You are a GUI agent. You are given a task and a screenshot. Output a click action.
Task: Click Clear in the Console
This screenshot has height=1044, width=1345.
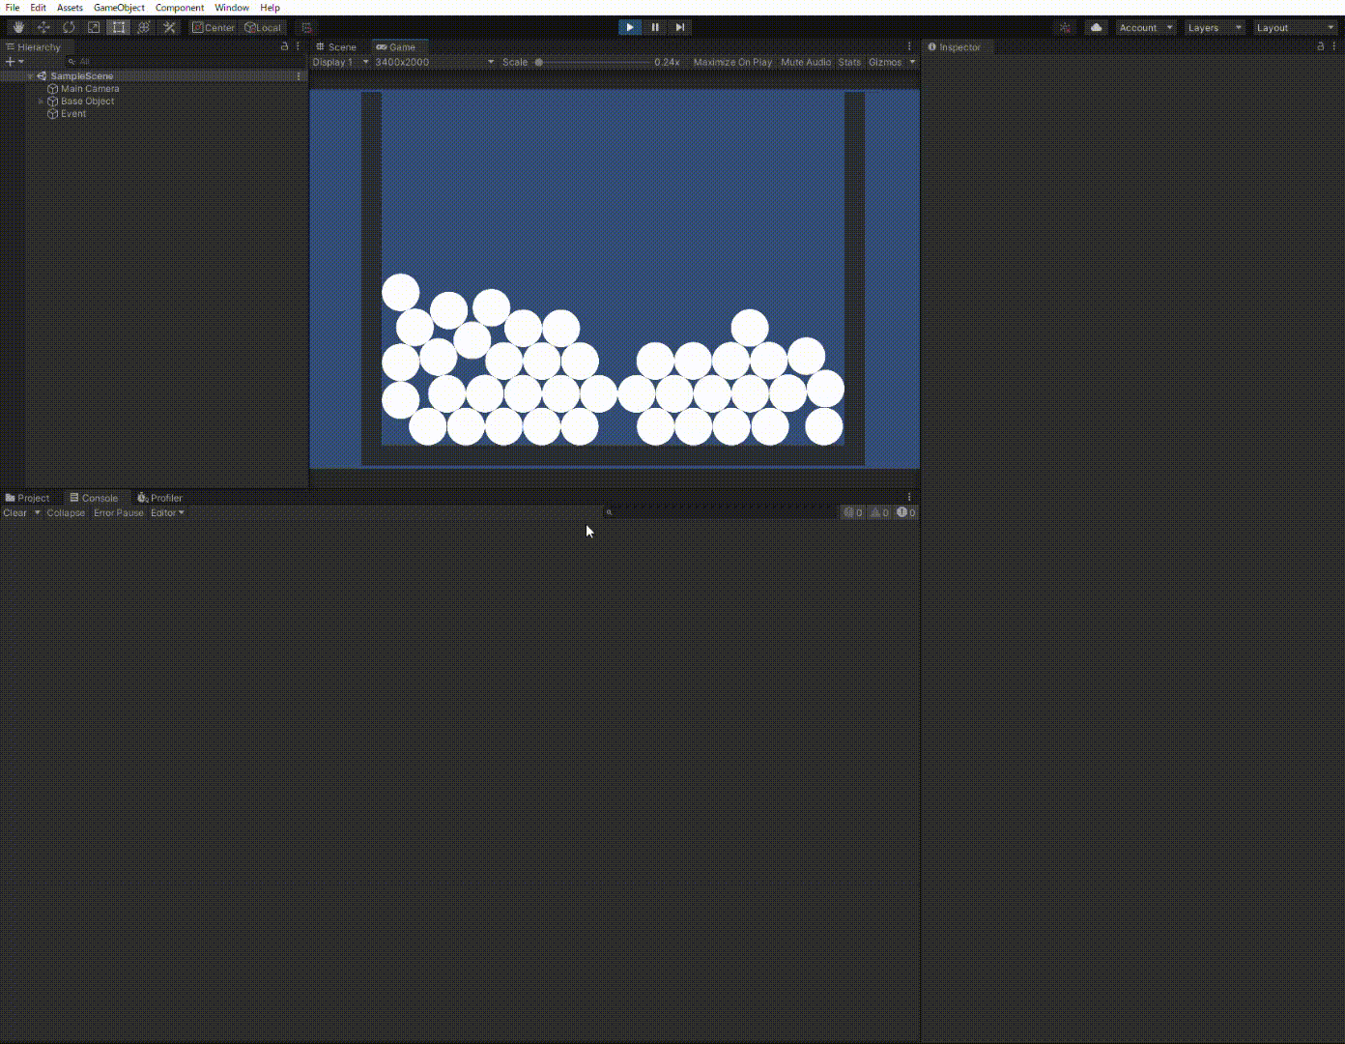pos(14,512)
